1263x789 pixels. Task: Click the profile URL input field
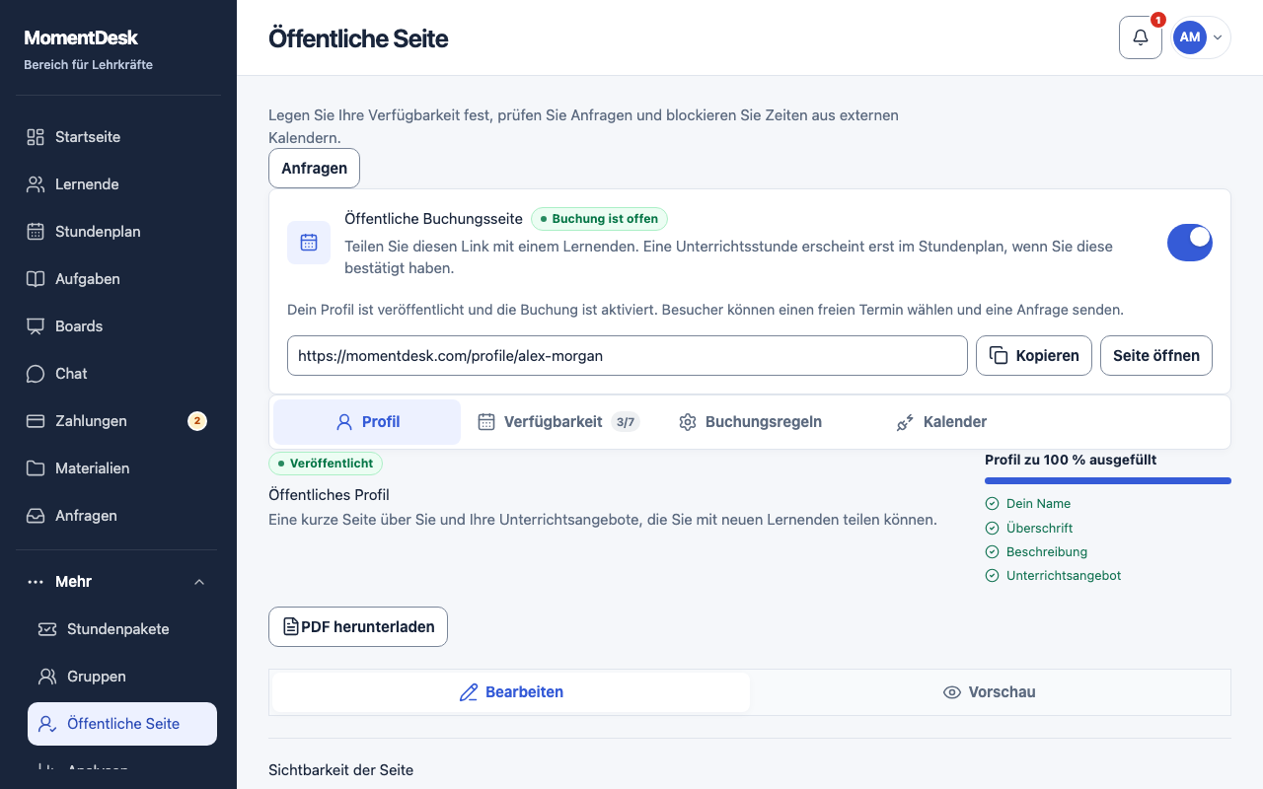pyautogui.click(x=628, y=356)
